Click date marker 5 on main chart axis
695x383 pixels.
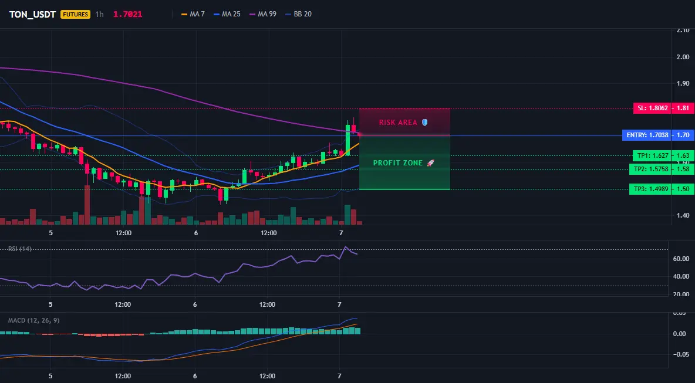(x=51, y=233)
